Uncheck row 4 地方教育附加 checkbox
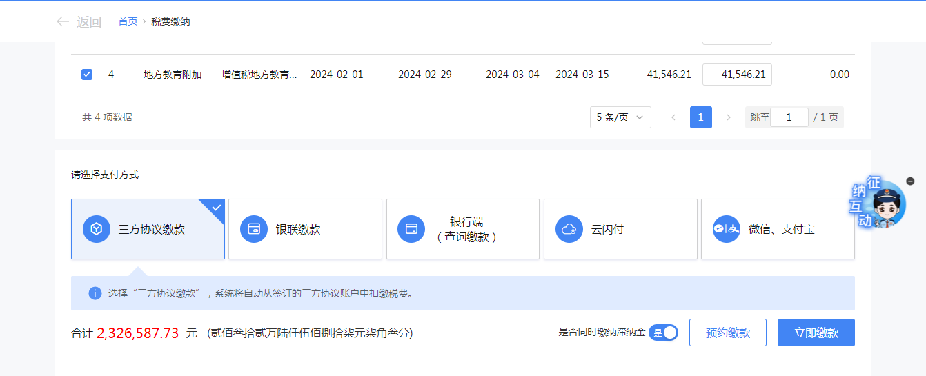Viewport: 926px width, 376px height. pos(87,75)
